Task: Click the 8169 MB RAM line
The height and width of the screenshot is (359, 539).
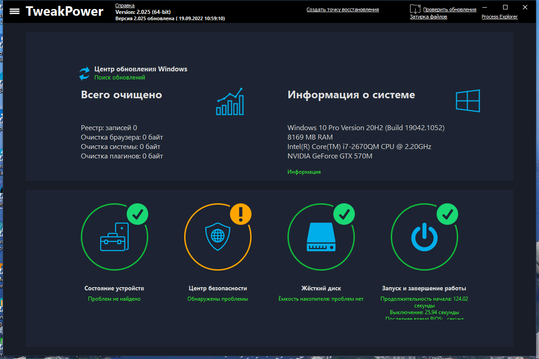Action: pos(310,137)
